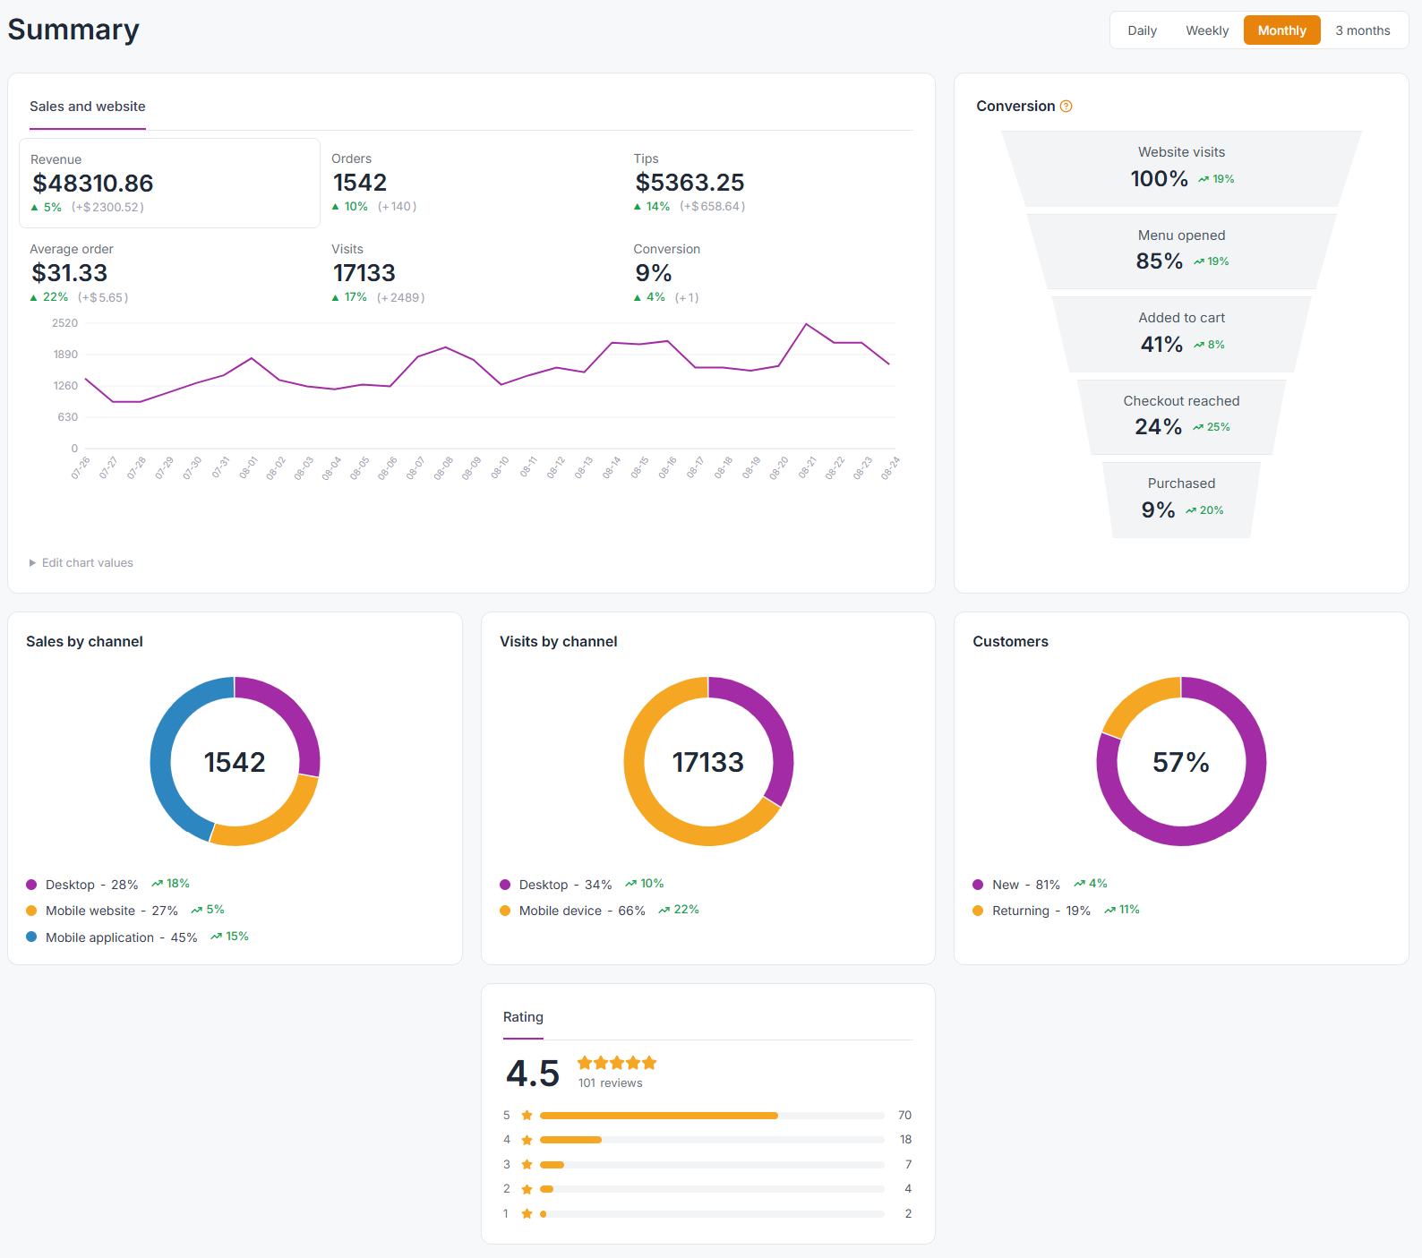Open the Conversion help icon
The image size is (1422, 1258).
pos(1066,107)
